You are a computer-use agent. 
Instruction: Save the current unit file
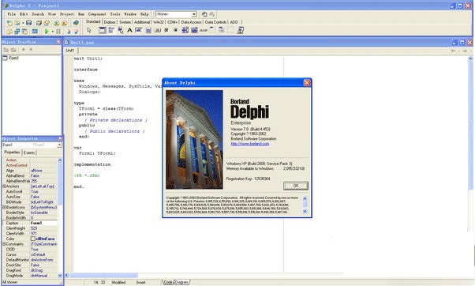[28, 23]
